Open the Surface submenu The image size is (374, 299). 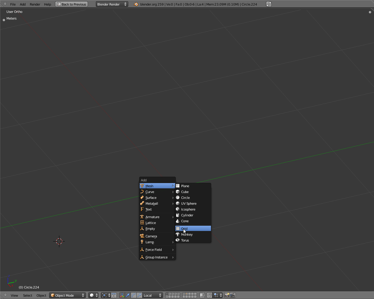tap(157, 198)
